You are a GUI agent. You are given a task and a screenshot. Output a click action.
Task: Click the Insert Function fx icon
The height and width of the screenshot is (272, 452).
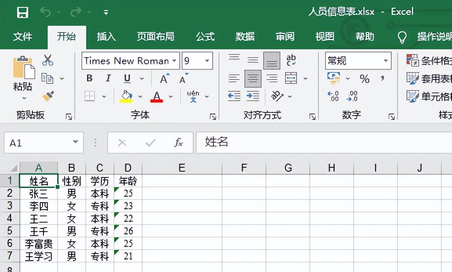(179, 143)
